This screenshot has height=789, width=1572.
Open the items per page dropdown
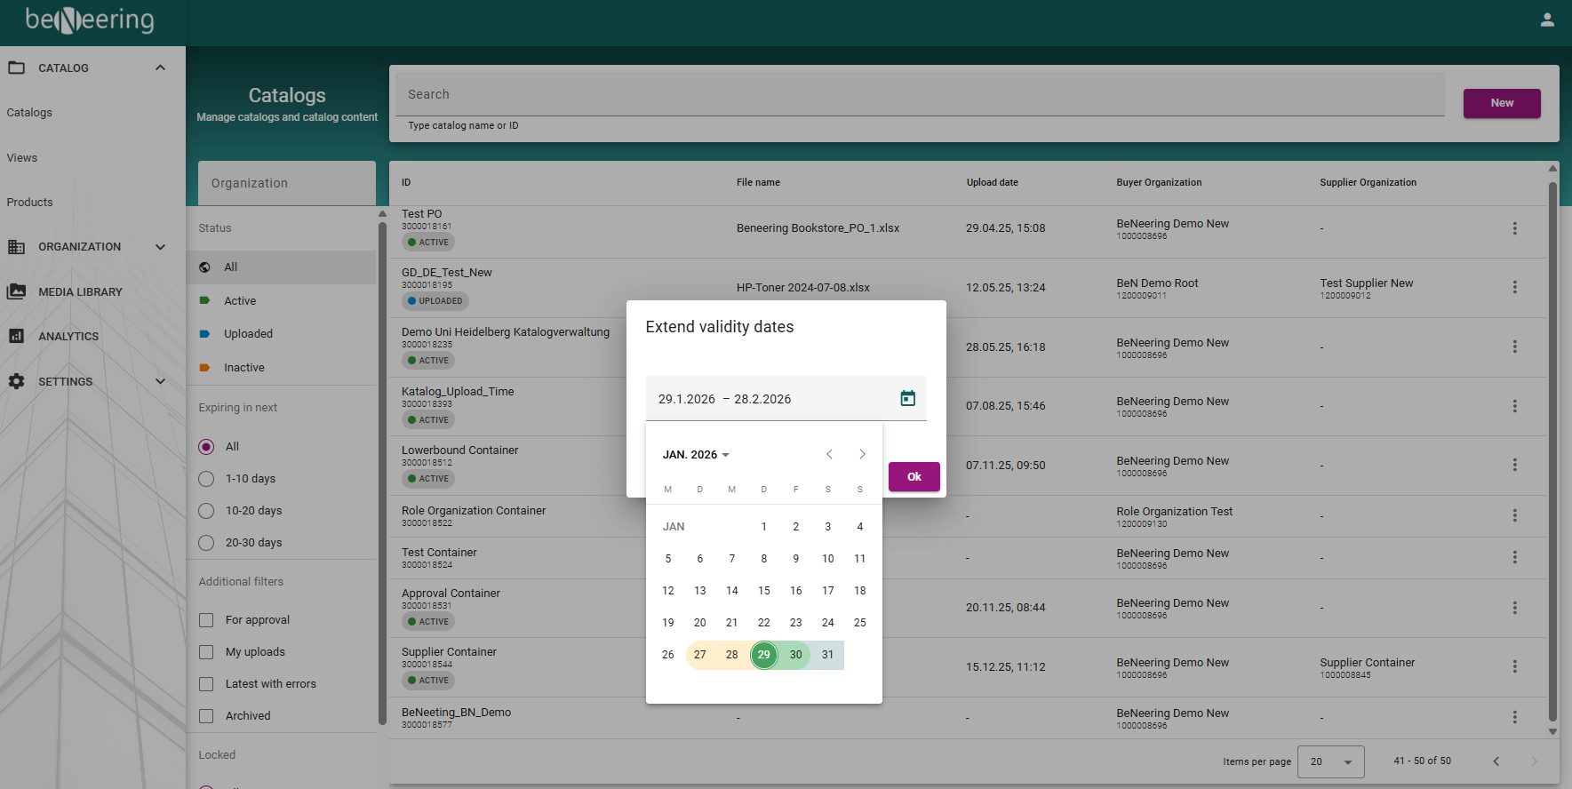(1330, 761)
